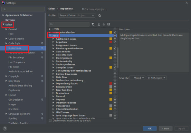Click the project-level icon next to GUI Designer

[x=42, y=100]
